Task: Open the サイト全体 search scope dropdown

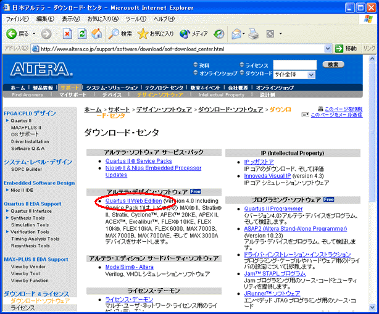Action: (312, 73)
